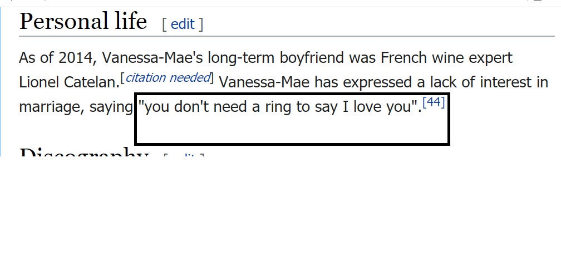Open footnote reference 44

(x=434, y=102)
